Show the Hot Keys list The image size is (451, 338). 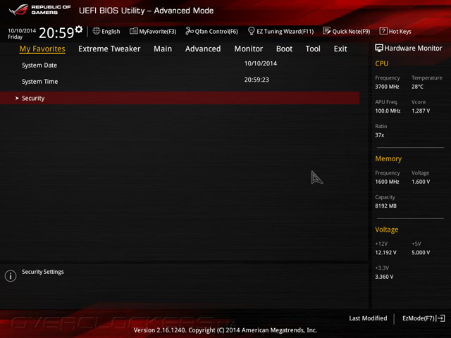click(x=395, y=31)
